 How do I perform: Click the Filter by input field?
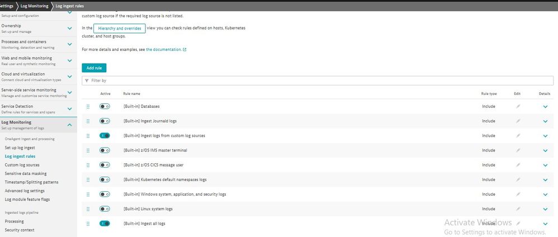[319, 81]
